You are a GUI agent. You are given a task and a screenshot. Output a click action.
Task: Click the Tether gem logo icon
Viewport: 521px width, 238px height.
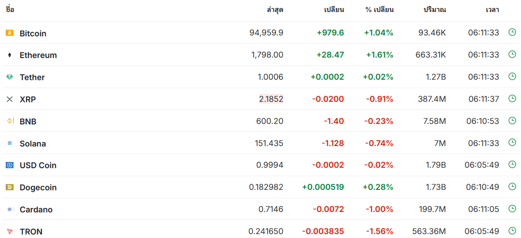[x=10, y=77]
